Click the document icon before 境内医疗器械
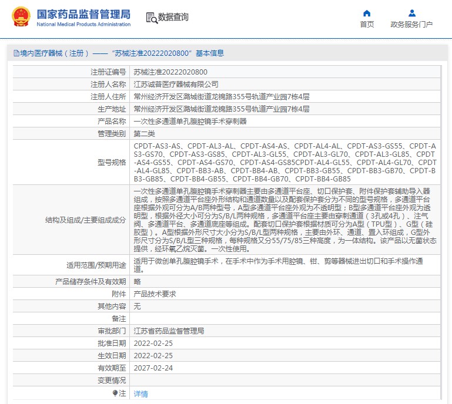The image size is (452, 404). click(x=15, y=53)
